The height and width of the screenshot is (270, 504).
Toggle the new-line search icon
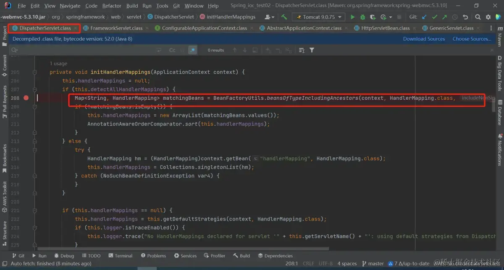point(159,50)
